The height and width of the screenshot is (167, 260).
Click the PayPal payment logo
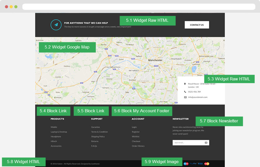tap(193, 164)
